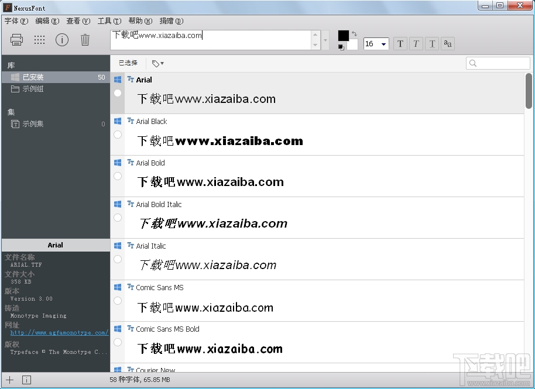Click the 已选择 button
Screen dimensions: 535x389
point(128,63)
